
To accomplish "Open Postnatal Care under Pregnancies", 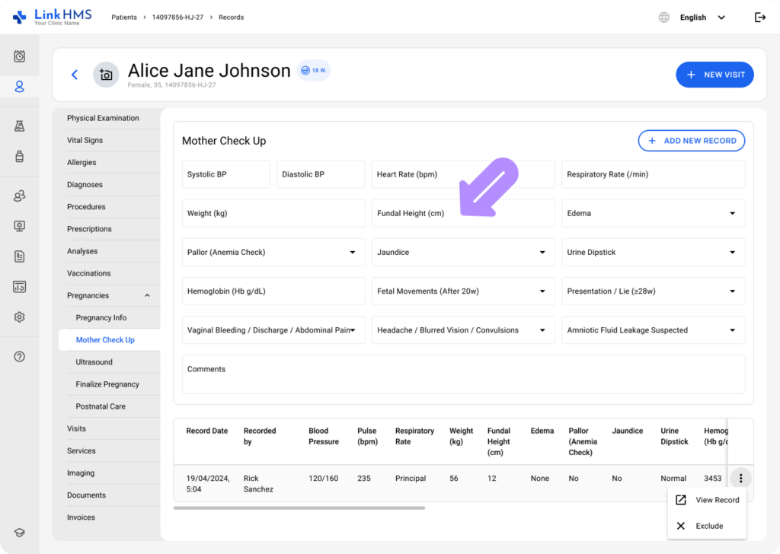I will point(101,406).
